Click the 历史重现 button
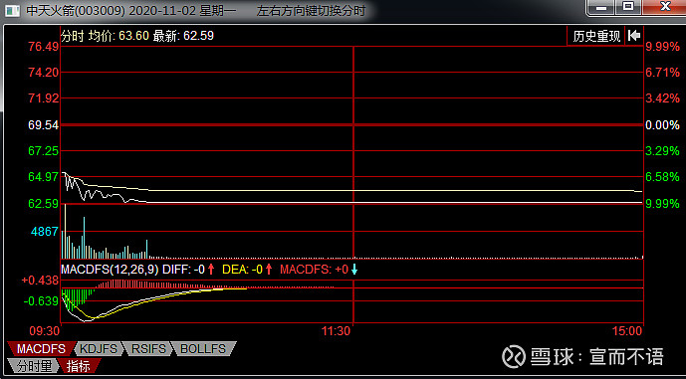Viewport: 686px width, 379px height. point(596,36)
